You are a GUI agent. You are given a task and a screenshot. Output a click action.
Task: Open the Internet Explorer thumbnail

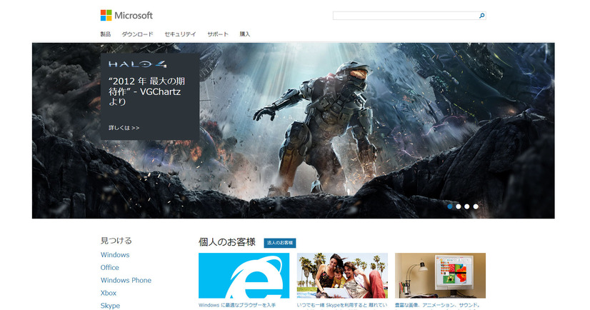coord(244,276)
